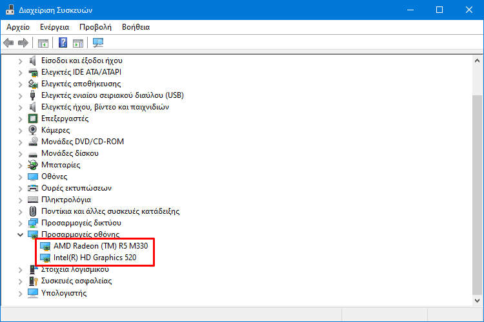The height and width of the screenshot is (322, 484).
Task: Expand the Μονάδες δίσκου node
Action: pos(21,154)
